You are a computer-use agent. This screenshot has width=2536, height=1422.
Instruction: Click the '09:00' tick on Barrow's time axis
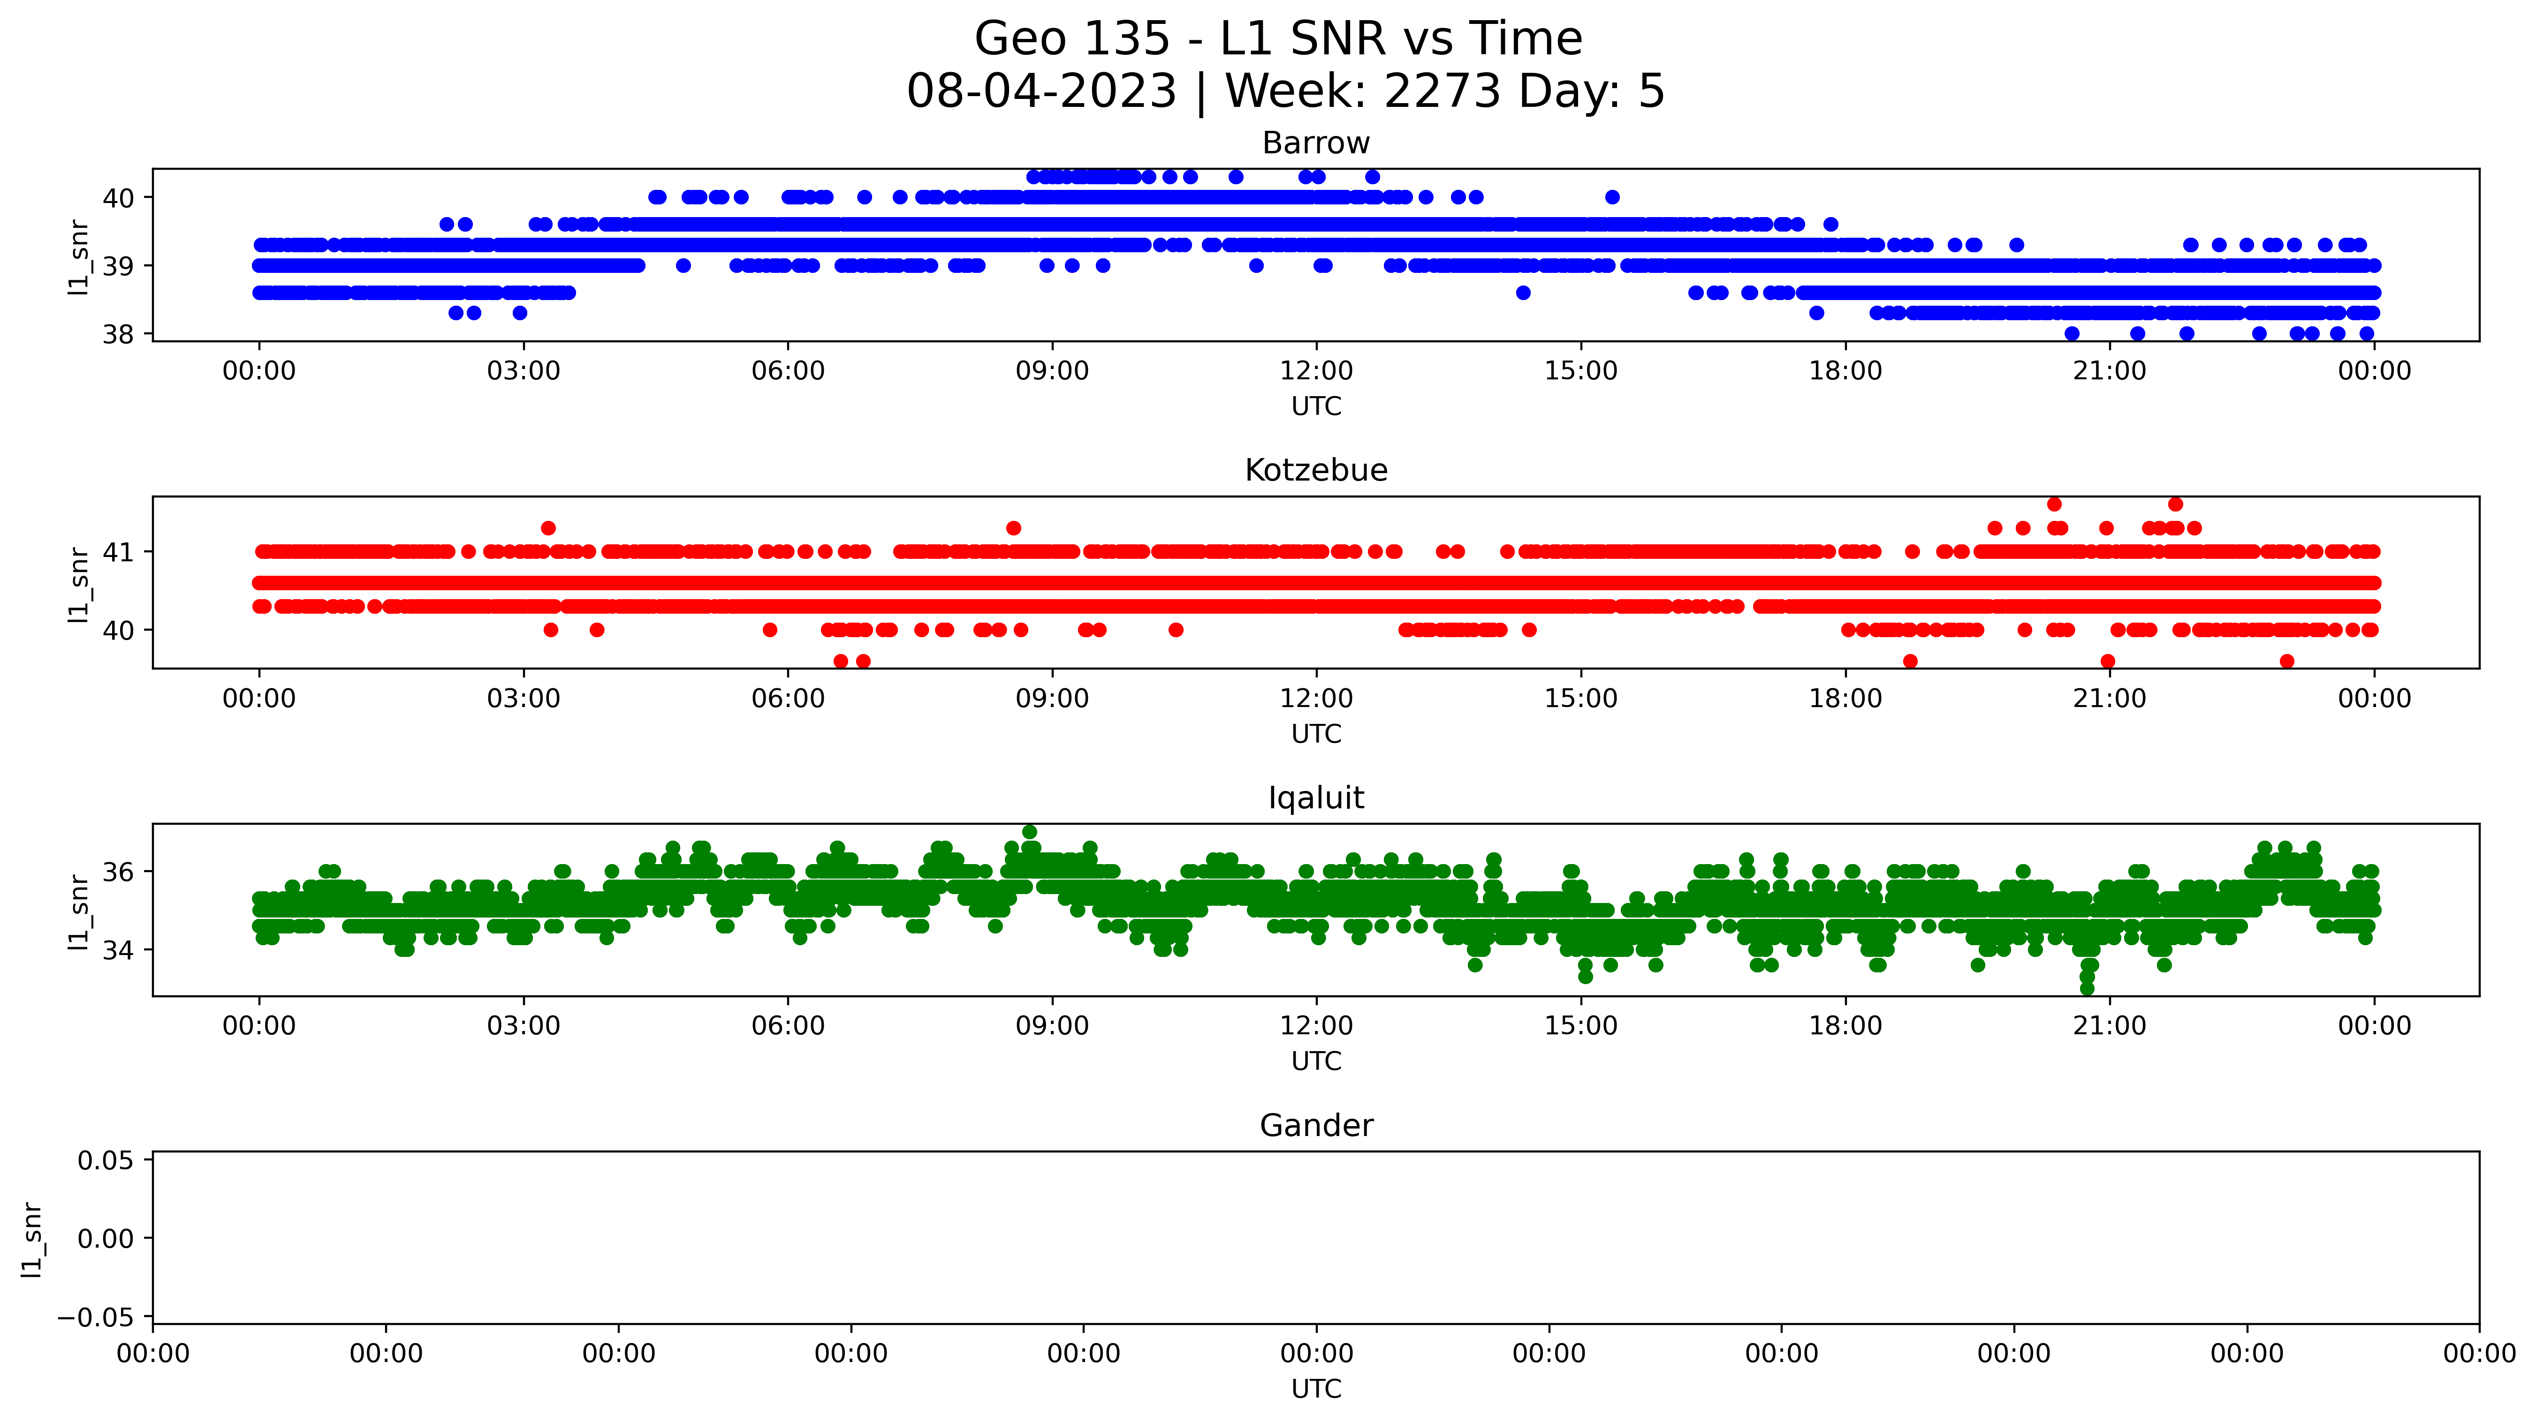1052,372
